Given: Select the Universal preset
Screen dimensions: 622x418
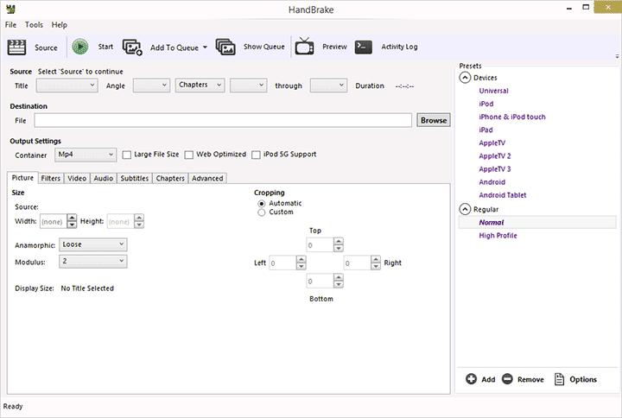Looking at the screenshot, I should coord(493,91).
